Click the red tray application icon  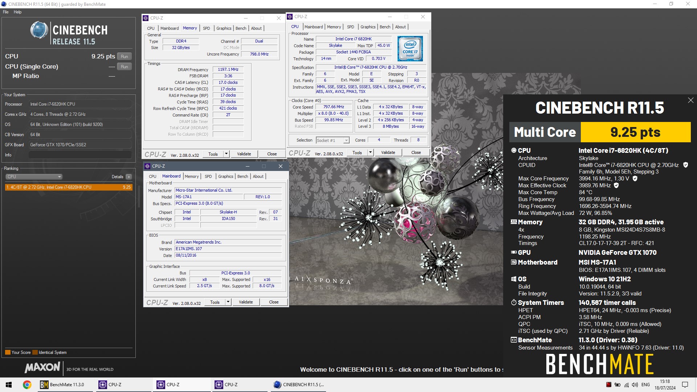tap(608, 385)
